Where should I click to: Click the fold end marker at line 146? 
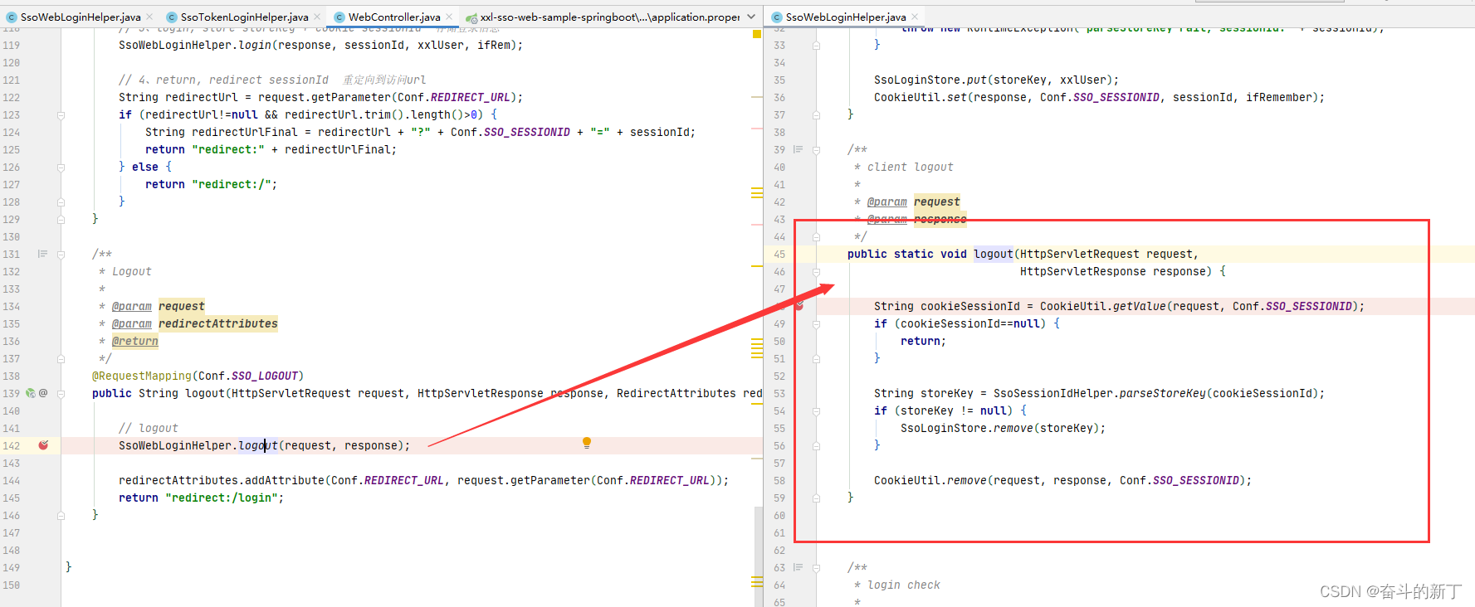pyautogui.click(x=61, y=515)
